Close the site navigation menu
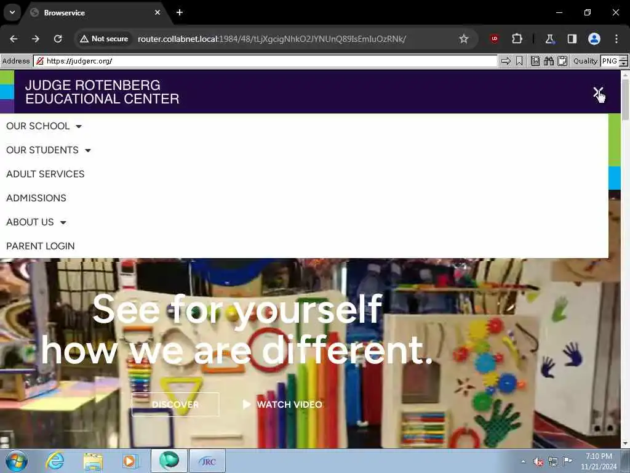 pos(598,92)
